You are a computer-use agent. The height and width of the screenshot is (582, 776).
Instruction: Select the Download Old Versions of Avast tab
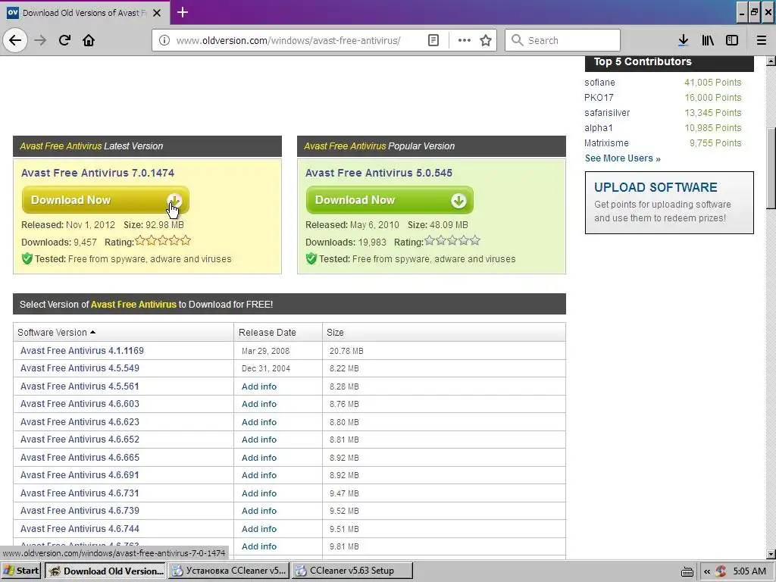pyautogui.click(x=85, y=13)
